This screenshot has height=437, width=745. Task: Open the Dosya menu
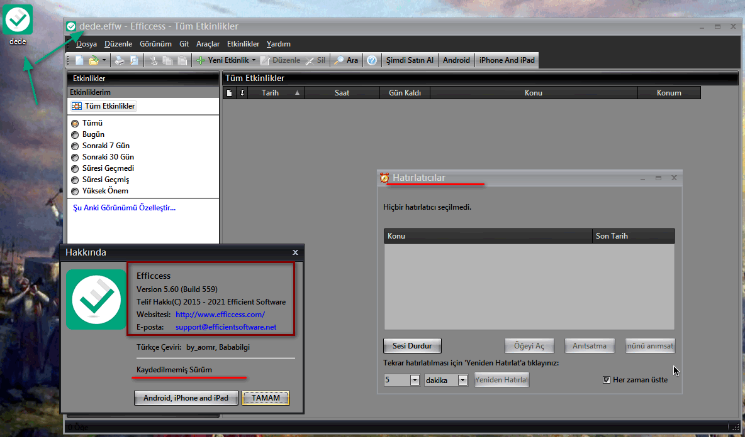pyautogui.click(x=86, y=44)
